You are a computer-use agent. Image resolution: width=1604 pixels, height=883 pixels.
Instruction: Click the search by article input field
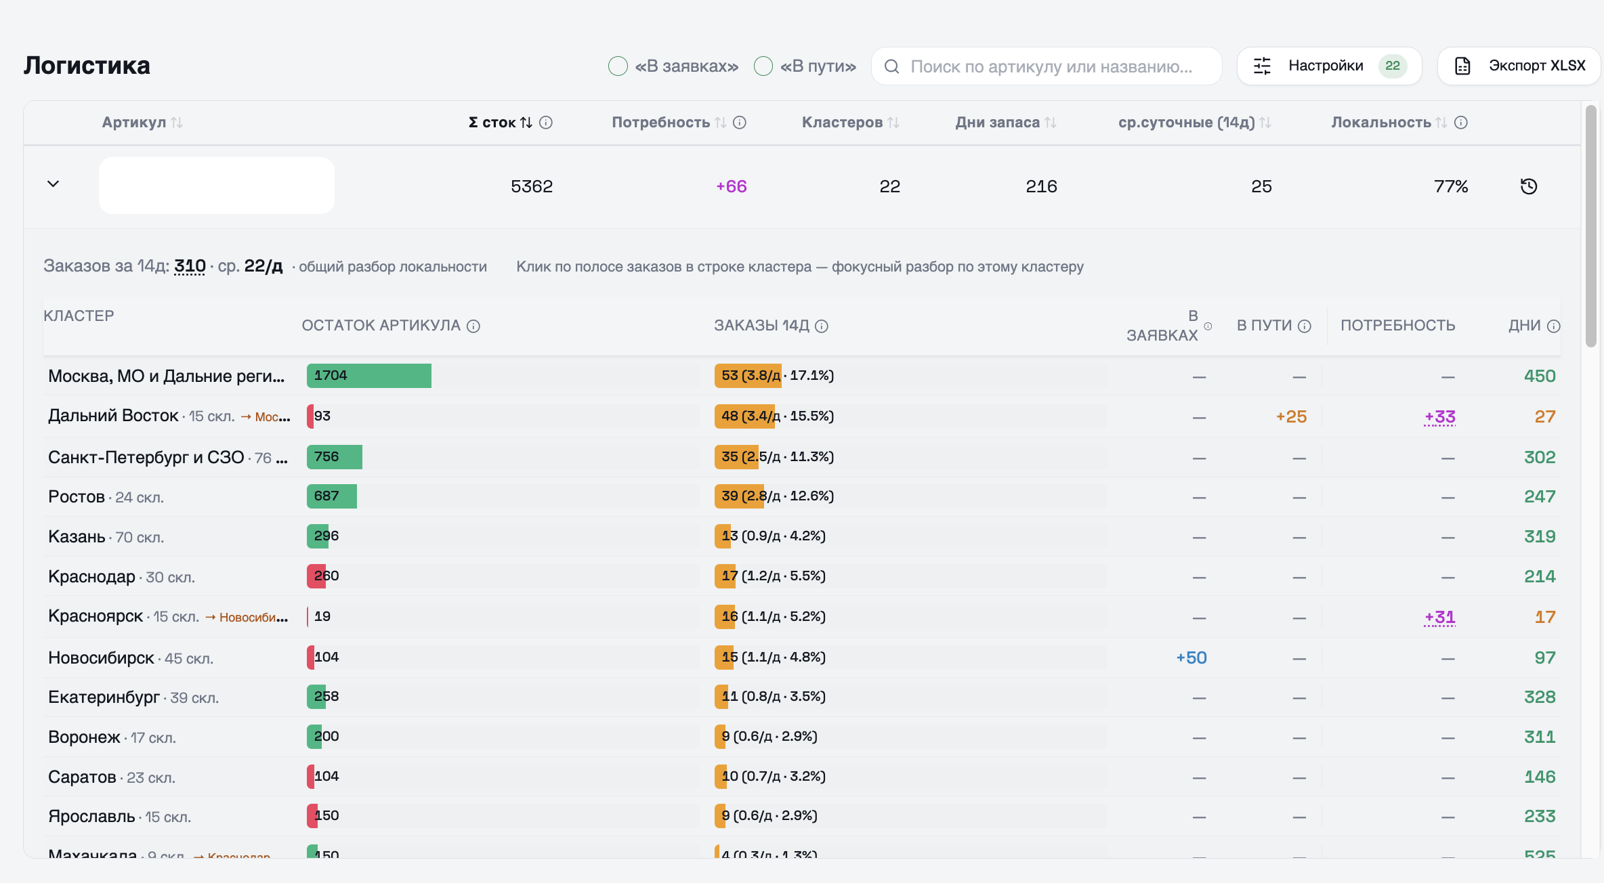[1047, 66]
